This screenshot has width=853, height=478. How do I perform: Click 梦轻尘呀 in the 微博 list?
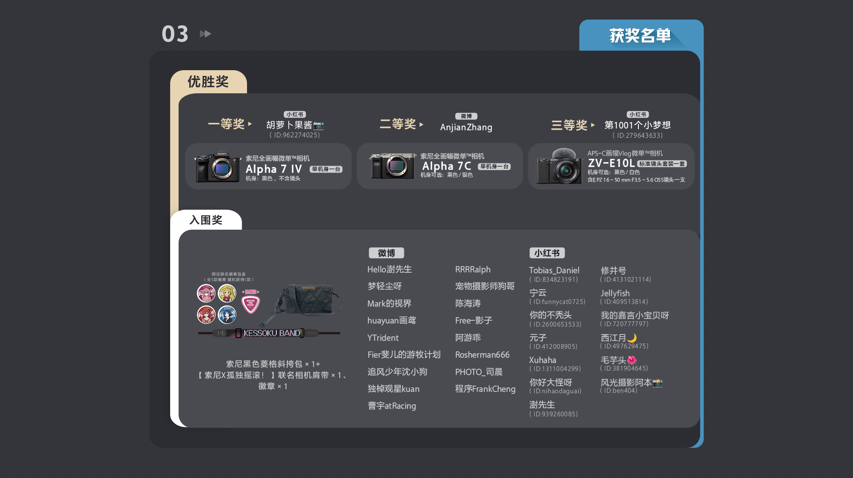point(385,287)
